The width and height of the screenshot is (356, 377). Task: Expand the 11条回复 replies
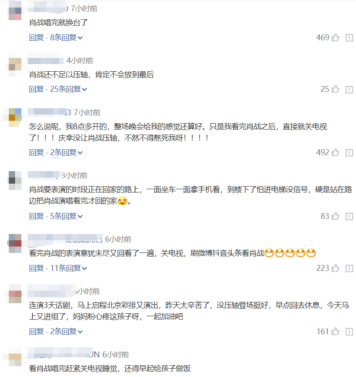coord(68,268)
